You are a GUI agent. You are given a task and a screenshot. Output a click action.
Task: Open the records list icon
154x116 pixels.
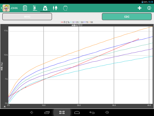pos(25,8)
